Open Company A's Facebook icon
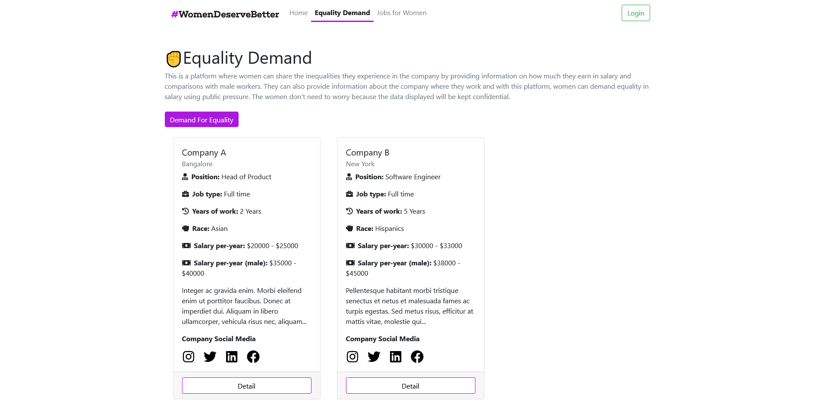Image resolution: width=821 pixels, height=420 pixels. point(253,357)
